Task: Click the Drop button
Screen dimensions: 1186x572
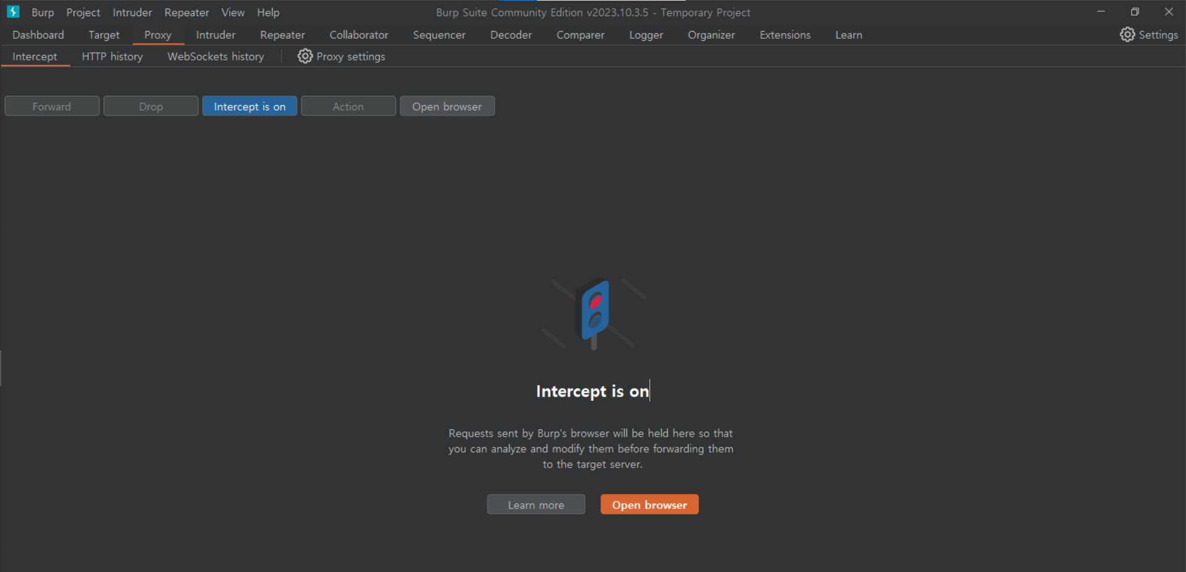Action: pos(151,106)
